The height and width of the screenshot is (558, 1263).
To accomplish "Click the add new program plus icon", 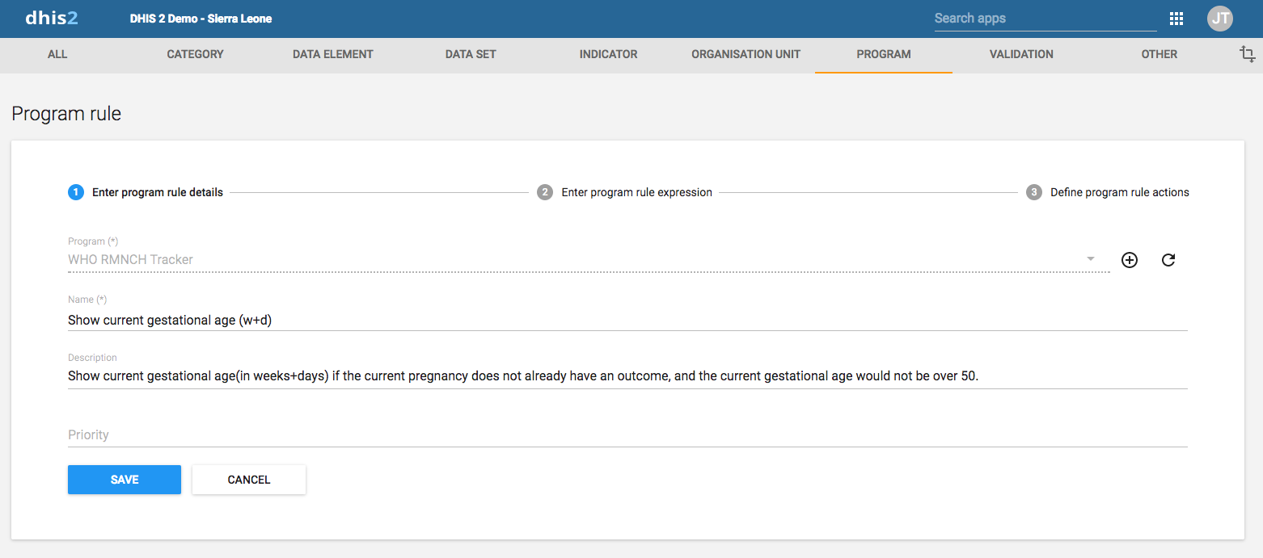I will click(x=1130, y=260).
